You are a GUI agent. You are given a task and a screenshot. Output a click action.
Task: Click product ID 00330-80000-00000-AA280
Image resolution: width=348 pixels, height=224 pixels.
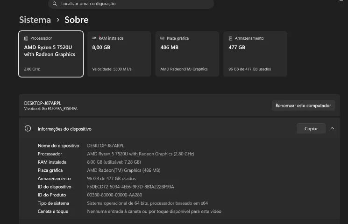pos(114,195)
